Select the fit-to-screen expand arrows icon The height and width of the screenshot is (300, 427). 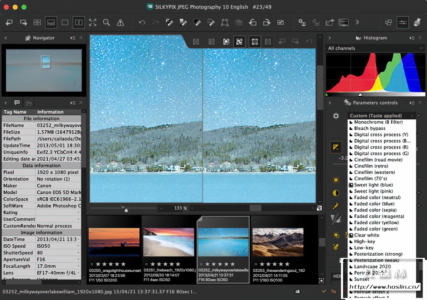point(92,22)
